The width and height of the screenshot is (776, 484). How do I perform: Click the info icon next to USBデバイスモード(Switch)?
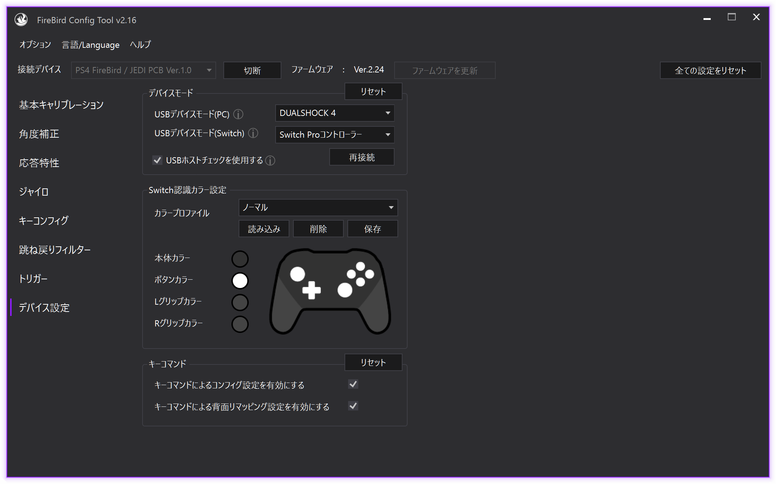pyautogui.click(x=253, y=133)
